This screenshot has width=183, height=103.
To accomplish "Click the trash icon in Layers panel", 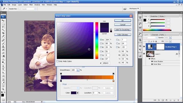I will click(x=178, y=100).
